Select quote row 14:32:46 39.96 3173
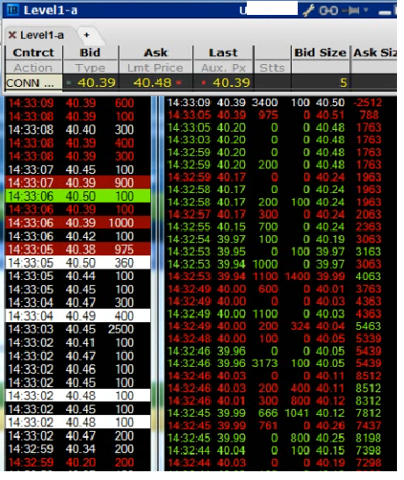Screen dimensions: 404x480 pyautogui.click(x=274, y=363)
